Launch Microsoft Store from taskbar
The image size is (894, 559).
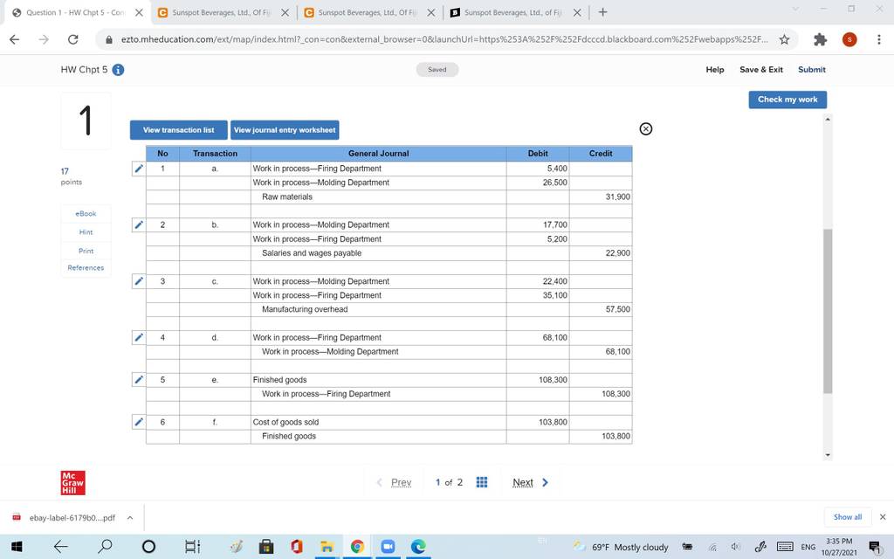265,547
